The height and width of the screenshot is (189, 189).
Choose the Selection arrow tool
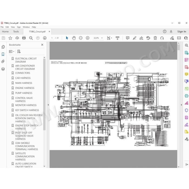[67, 38]
